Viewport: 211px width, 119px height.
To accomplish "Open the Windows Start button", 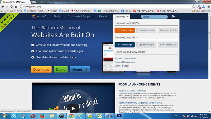I will [4, 116].
